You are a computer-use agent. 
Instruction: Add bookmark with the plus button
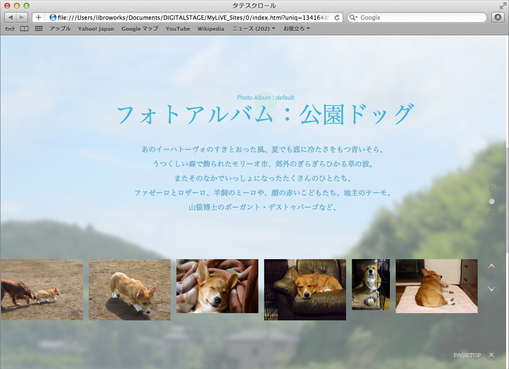tap(38, 17)
